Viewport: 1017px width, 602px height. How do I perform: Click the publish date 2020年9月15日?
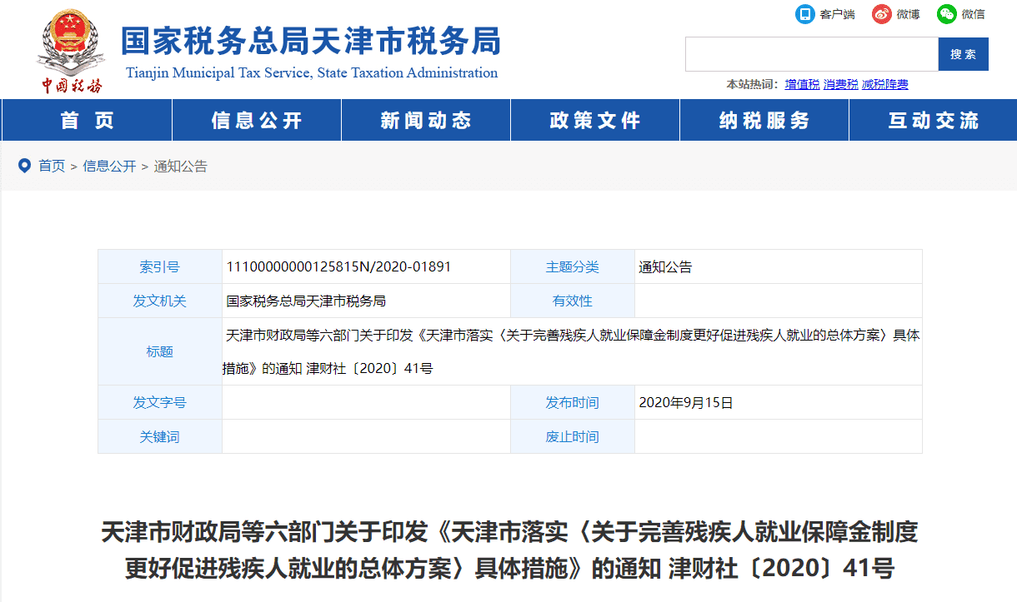[686, 402]
